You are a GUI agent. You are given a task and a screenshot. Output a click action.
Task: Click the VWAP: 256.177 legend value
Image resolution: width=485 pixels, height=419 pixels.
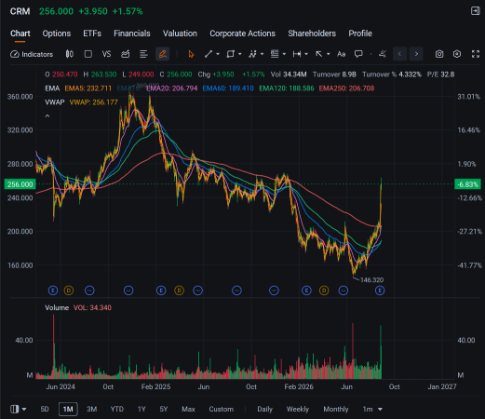click(94, 102)
